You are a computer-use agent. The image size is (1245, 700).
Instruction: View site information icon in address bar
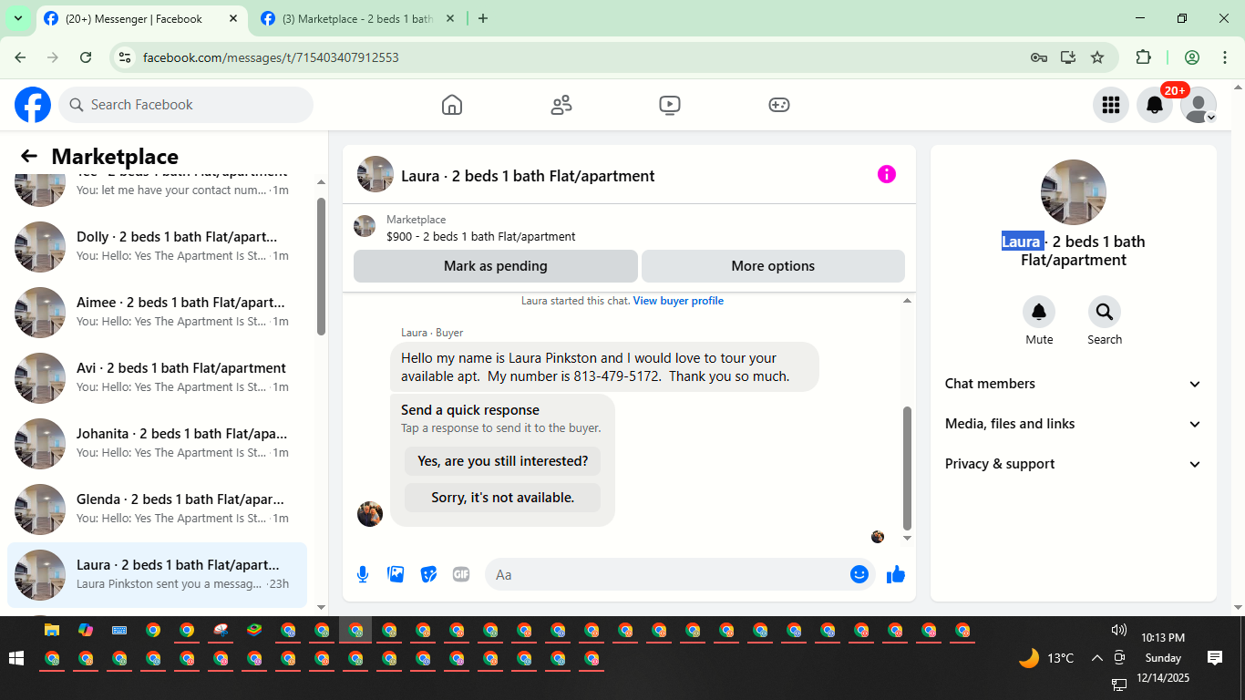tap(126, 57)
